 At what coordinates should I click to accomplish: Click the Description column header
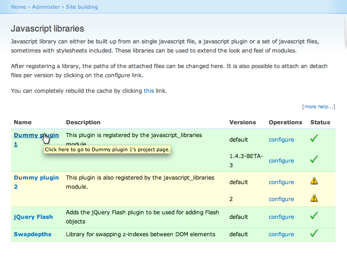(83, 122)
